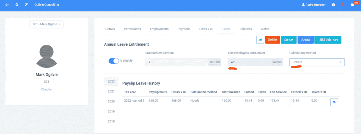The width and height of the screenshot is (361, 134).
Task: Click This employees entitlement field
Action: pyautogui.click(x=255, y=62)
